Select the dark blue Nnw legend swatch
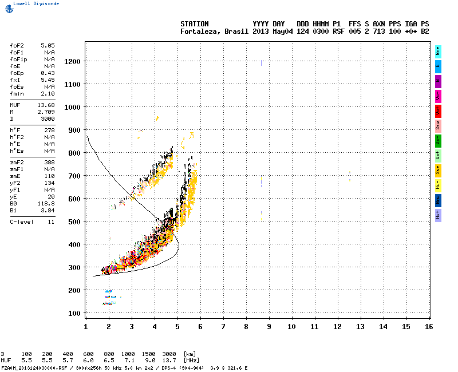Viewport: 458px width, 372px height. (x=438, y=201)
